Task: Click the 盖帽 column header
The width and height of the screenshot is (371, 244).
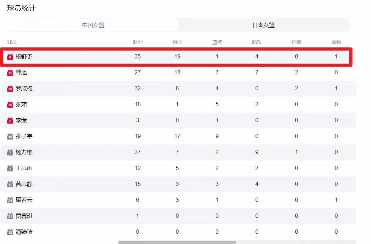Action: (336, 42)
